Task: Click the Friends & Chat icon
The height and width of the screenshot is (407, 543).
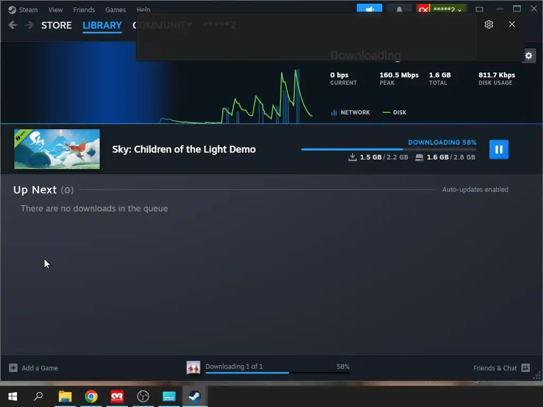Action: tap(526, 368)
